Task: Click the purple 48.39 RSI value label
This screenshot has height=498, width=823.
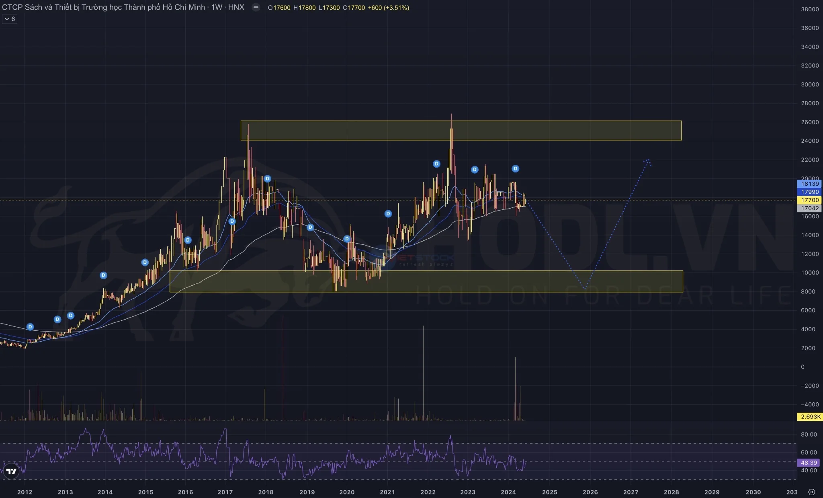Action: pos(809,463)
